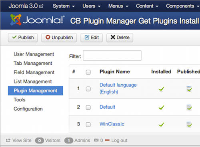Viewport: 200px width, 147px height.
Task: Click the Log out link
Action: coord(119,141)
